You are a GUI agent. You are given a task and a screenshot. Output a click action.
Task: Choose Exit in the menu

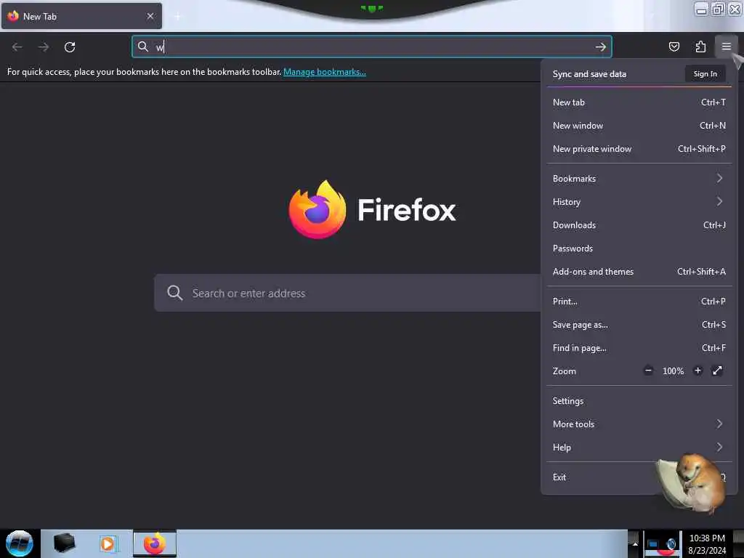coord(639,477)
